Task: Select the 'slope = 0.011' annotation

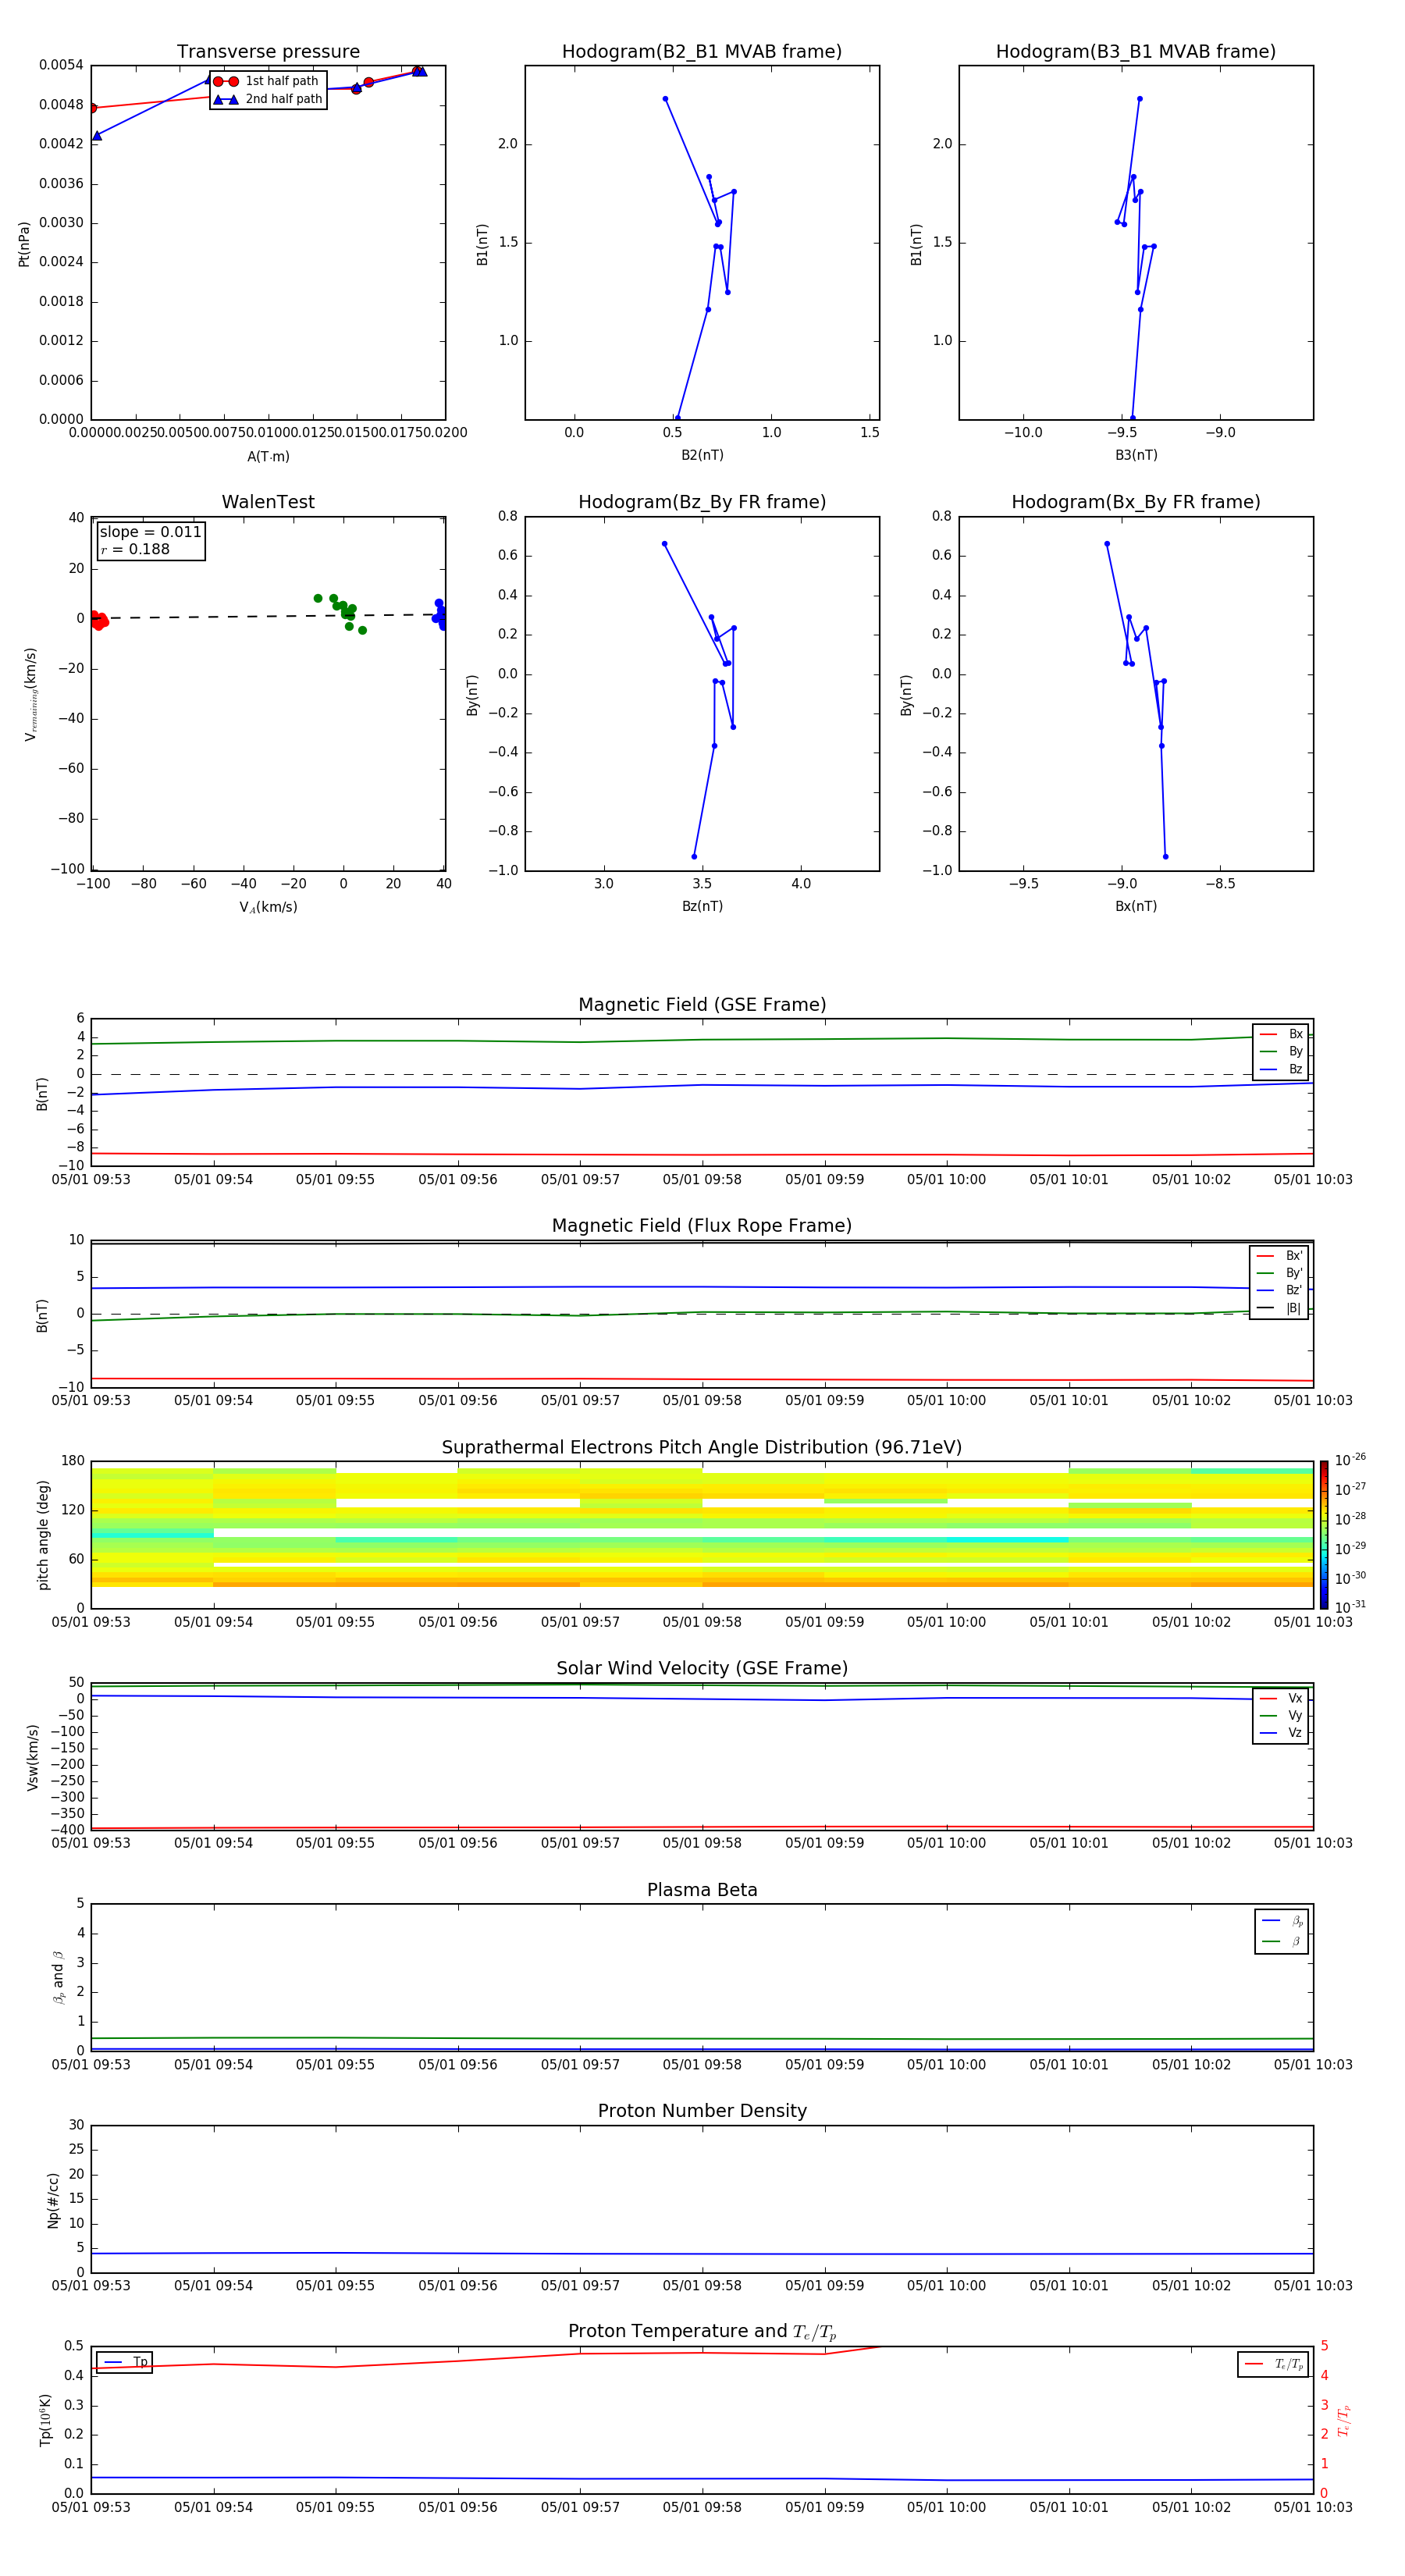Action: pos(150,532)
